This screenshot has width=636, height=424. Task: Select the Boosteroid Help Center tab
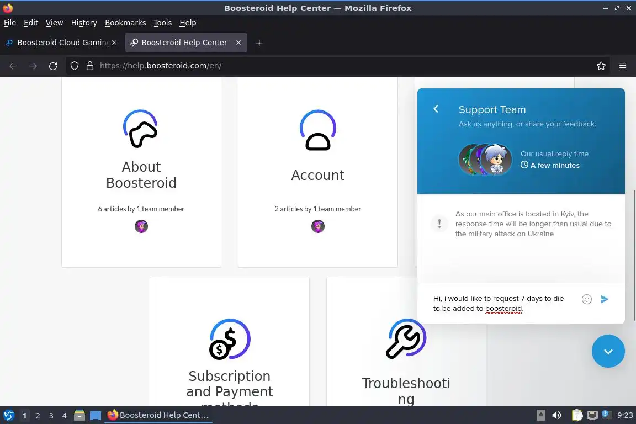point(186,42)
